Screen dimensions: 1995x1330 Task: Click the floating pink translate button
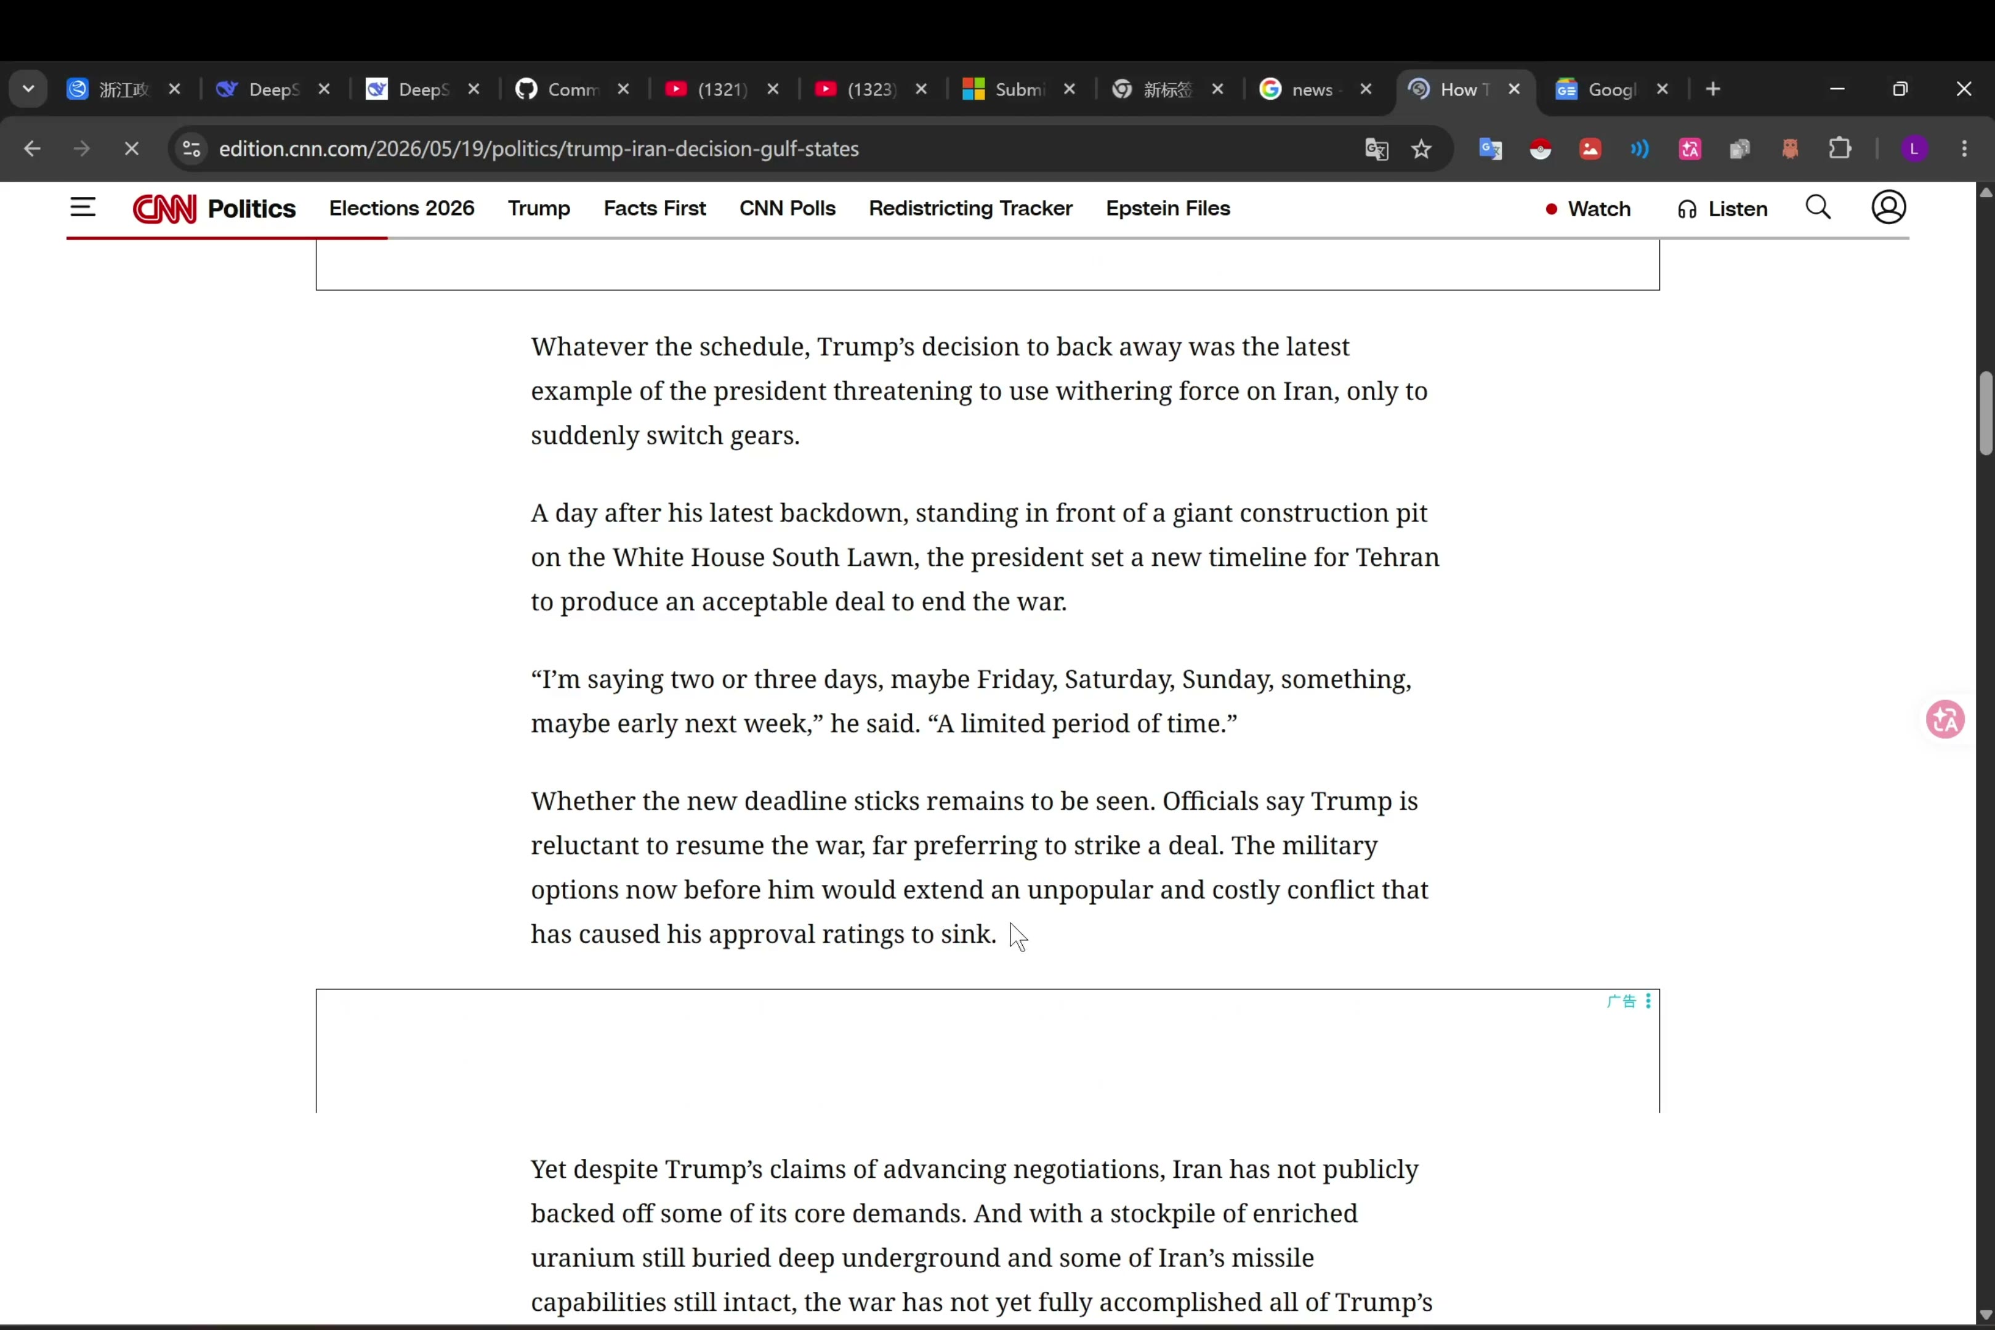[1945, 719]
